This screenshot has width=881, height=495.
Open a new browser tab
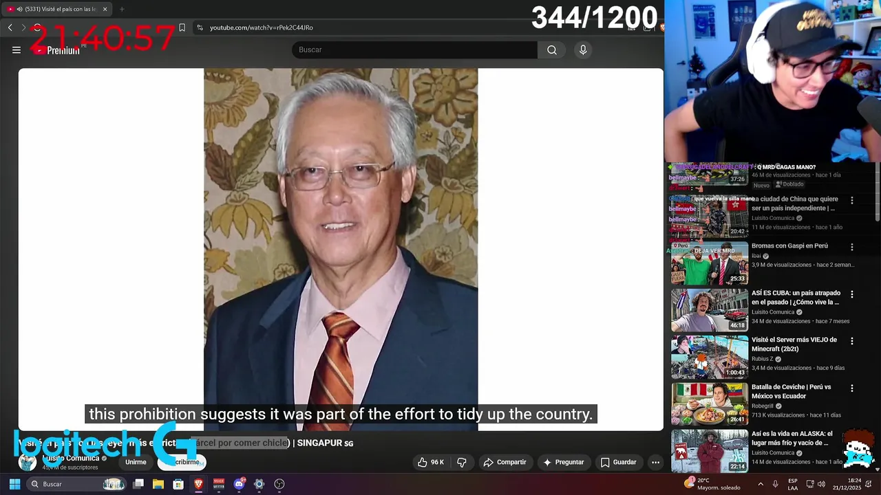pyautogui.click(x=122, y=9)
